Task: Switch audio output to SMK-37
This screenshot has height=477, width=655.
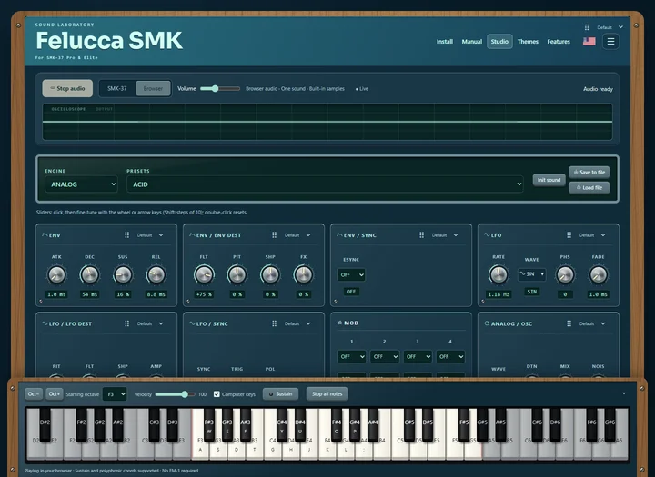Action: coord(117,88)
